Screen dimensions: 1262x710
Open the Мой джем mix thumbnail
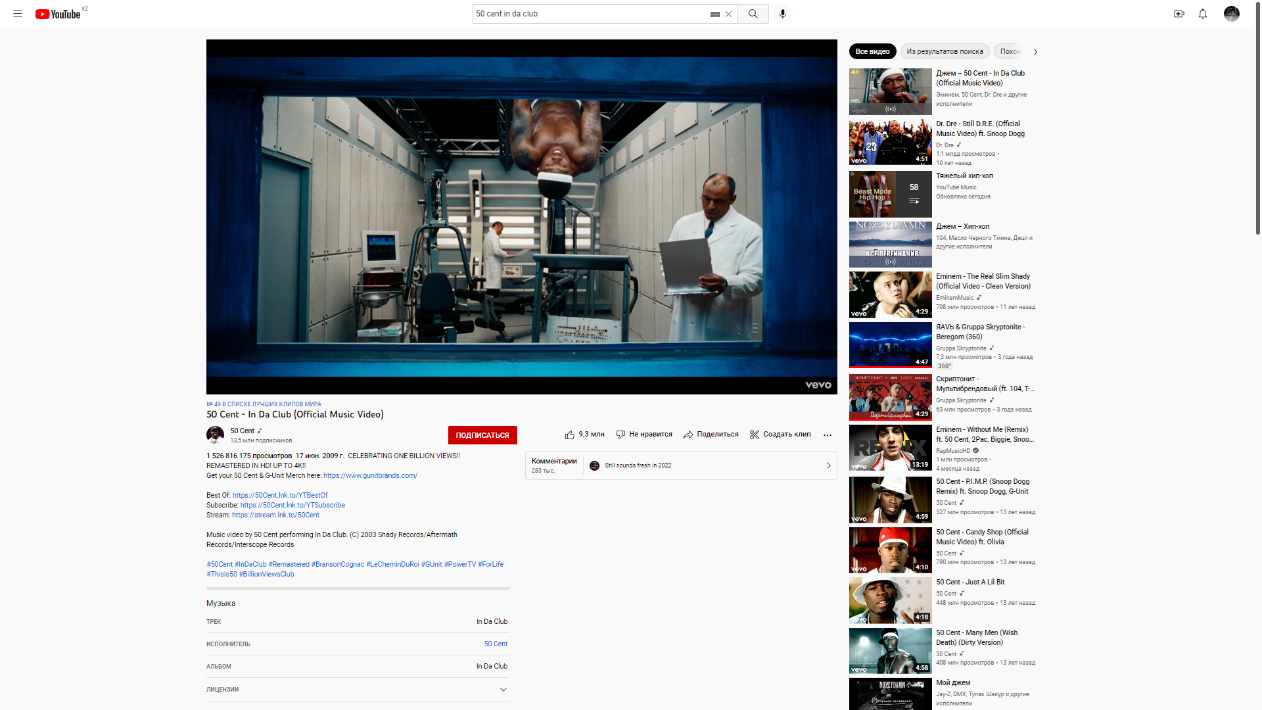click(890, 694)
